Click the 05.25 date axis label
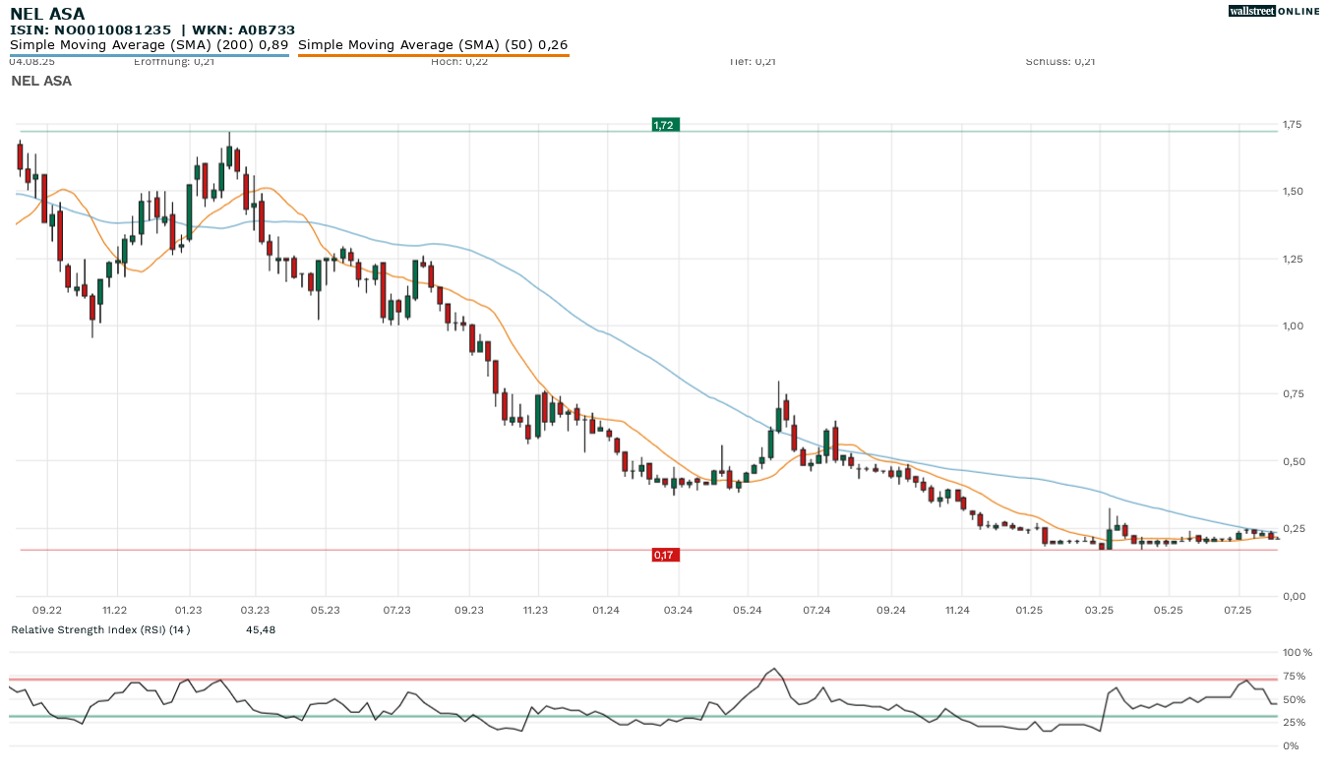 1168,611
